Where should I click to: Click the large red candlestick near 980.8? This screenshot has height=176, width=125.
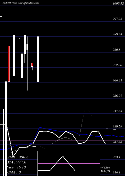(x=9, y=64)
